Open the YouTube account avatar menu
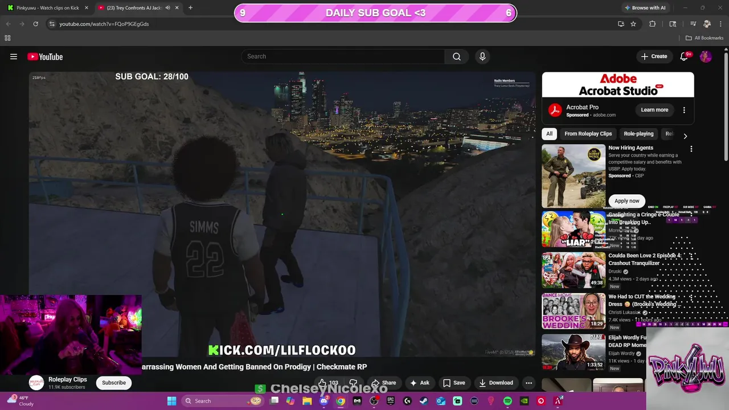This screenshot has width=729, height=410. pos(706,56)
